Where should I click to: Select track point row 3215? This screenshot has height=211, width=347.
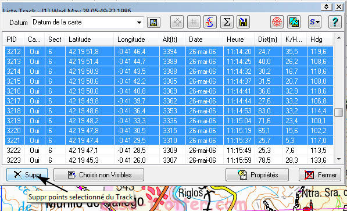(x=169, y=81)
